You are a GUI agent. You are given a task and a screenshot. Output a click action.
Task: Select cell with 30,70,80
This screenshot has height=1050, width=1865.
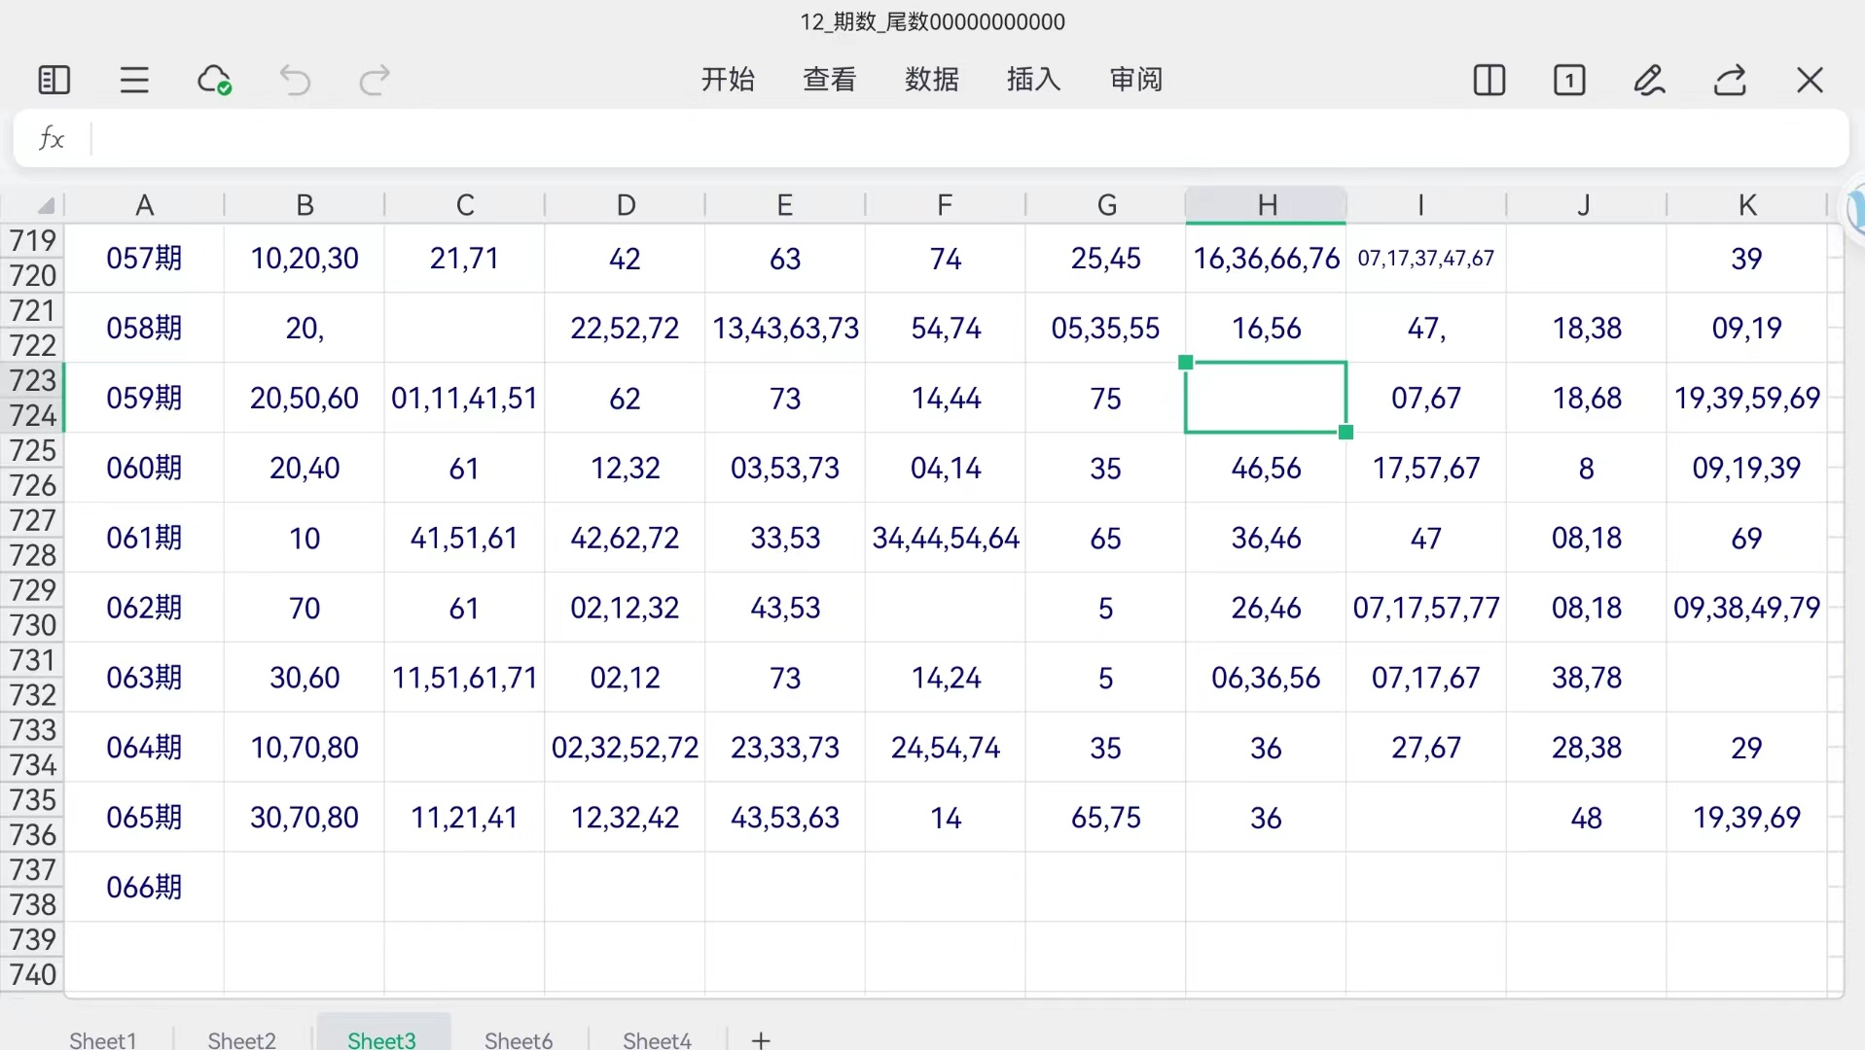[x=305, y=818]
